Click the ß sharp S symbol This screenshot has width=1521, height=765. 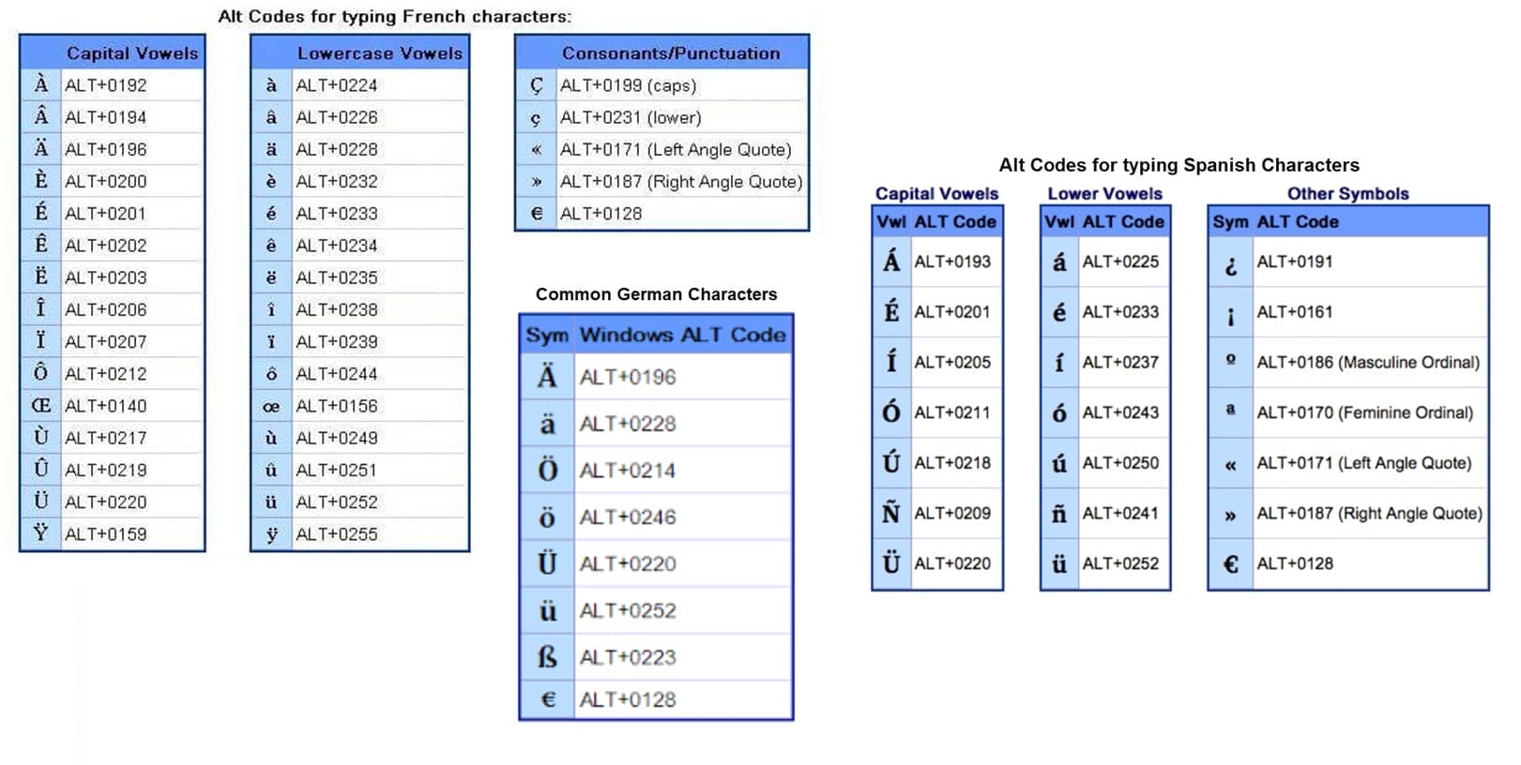[x=547, y=657]
